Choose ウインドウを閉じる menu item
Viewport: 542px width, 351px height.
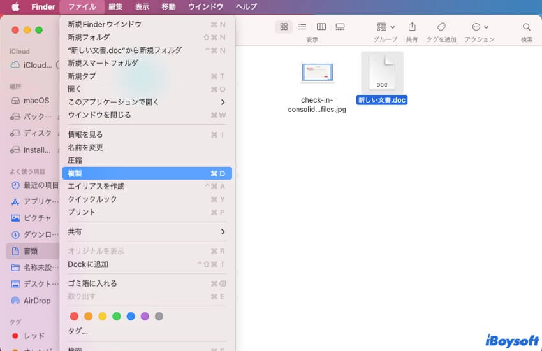pos(147,115)
